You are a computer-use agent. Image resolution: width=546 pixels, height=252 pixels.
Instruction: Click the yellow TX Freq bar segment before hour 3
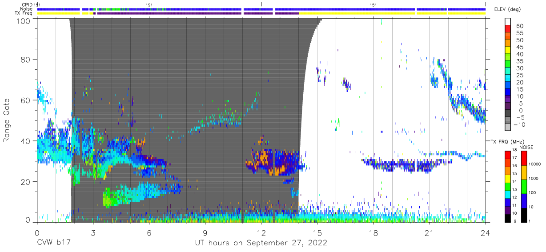tap(58, 13)
